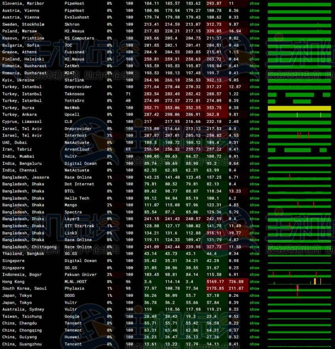Click show for South Korea, Seoul Phylaxis
The image size is (335, 349).
coord(254,289)
